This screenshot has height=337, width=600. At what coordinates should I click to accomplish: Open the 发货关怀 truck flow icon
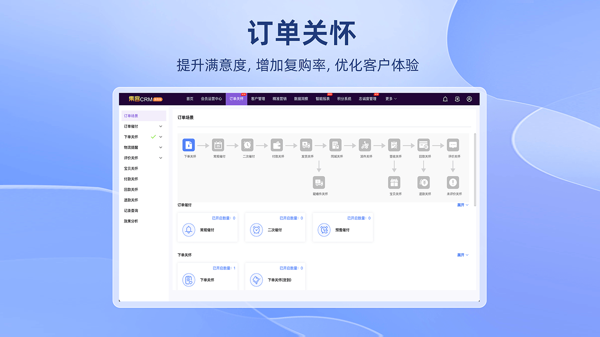306,145
